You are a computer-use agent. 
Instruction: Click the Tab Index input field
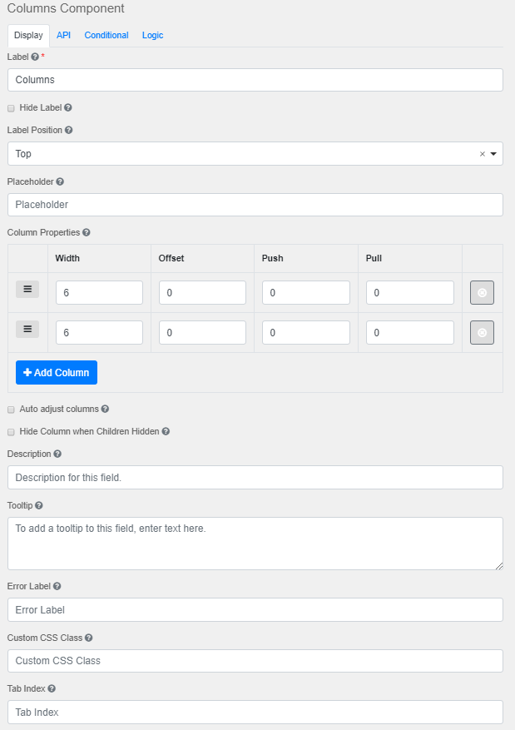pyautogui.click(x=250, y=712)
